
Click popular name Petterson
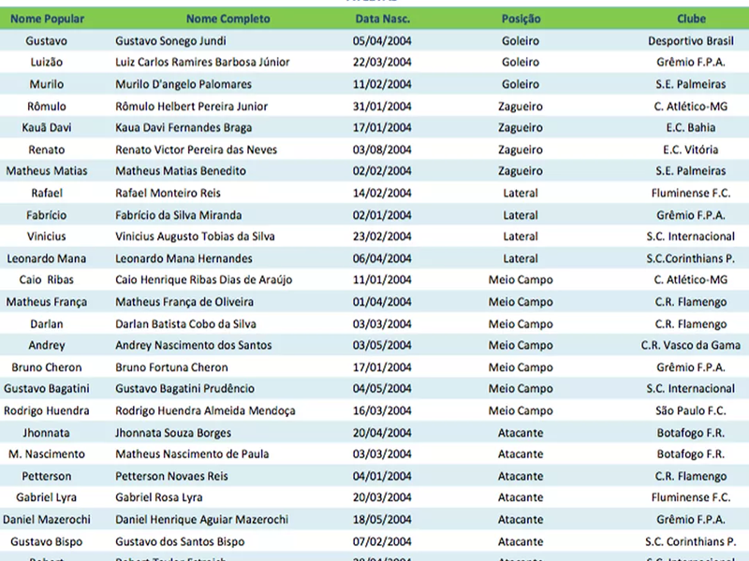[x=46, y=476]
